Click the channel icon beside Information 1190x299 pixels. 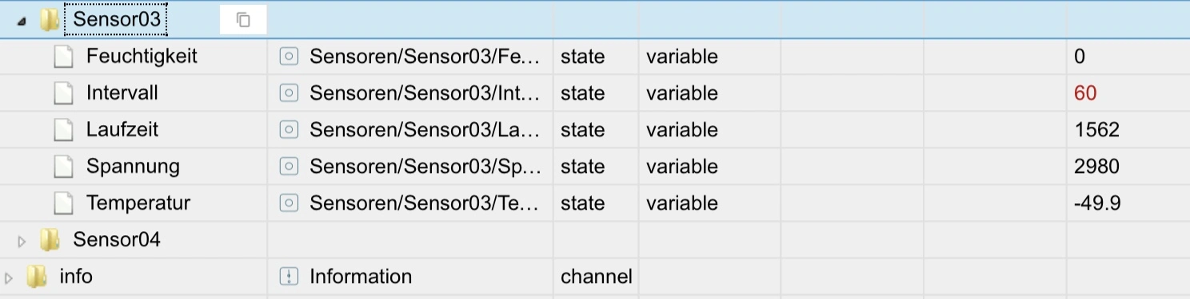pos(289,277)
